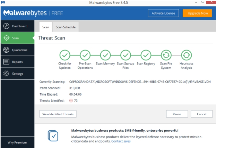
Task: Open Quarantine from the sidebar
Action: coord(18,50)
